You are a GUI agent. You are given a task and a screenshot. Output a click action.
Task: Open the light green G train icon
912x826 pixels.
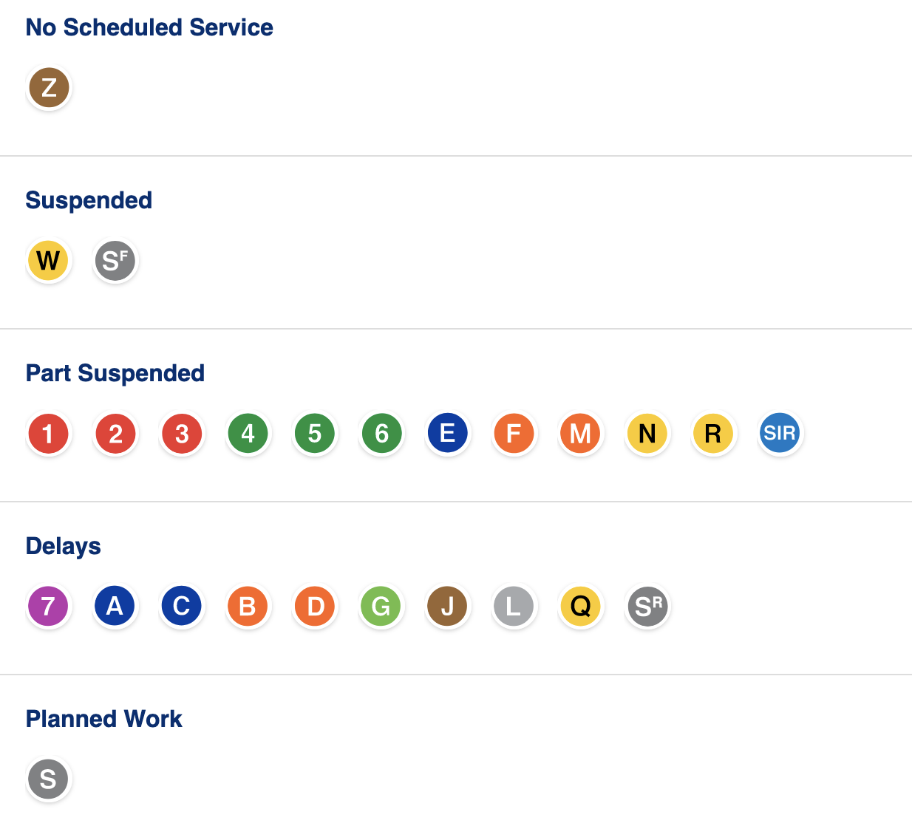(x=381, y=606)
